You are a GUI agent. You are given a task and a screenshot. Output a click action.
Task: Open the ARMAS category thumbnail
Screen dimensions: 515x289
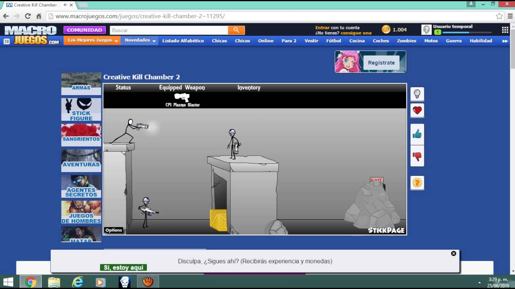pyautogui.click(x=81, y=83)
